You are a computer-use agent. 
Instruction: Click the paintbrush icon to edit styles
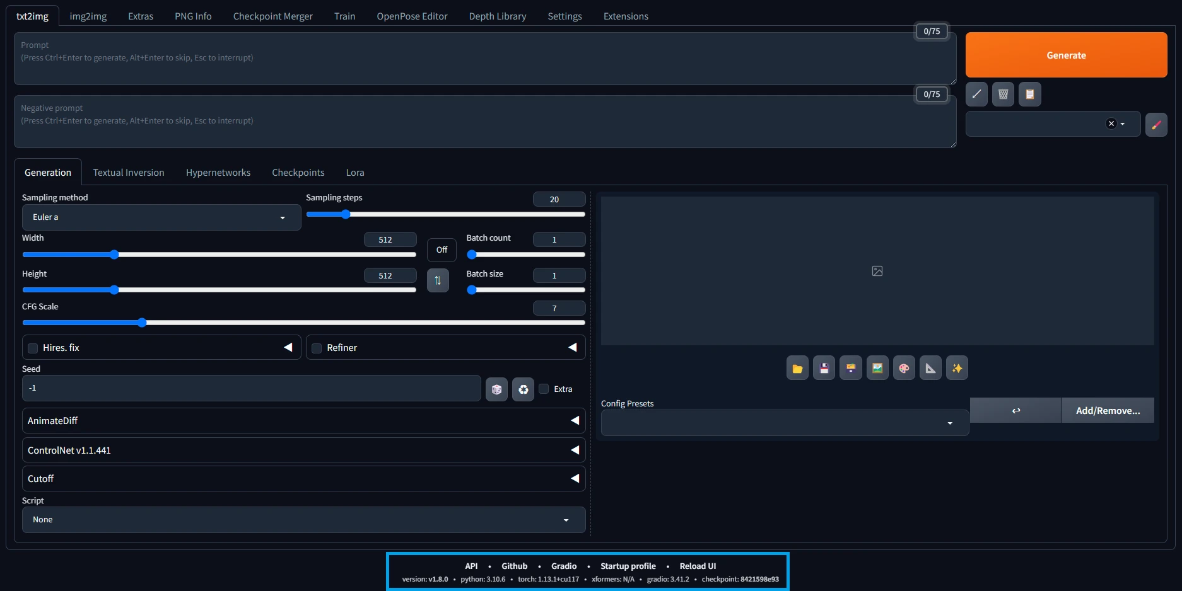[x=1156, y=125]
